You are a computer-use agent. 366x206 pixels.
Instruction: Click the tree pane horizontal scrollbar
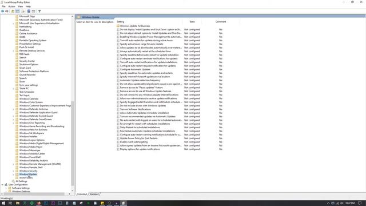(x=34, y=194)
